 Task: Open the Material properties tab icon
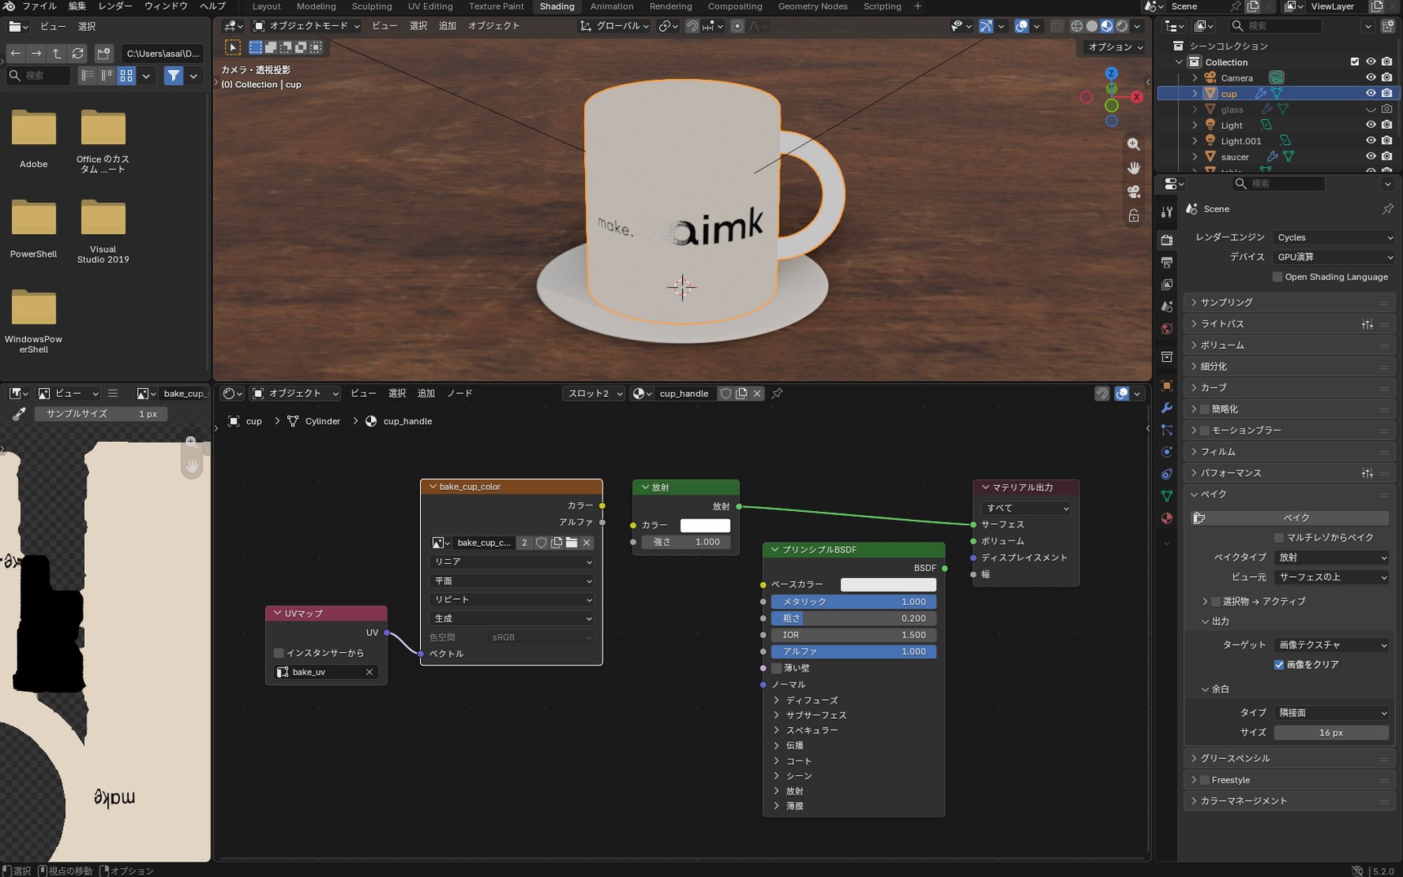pos(1166,518)
